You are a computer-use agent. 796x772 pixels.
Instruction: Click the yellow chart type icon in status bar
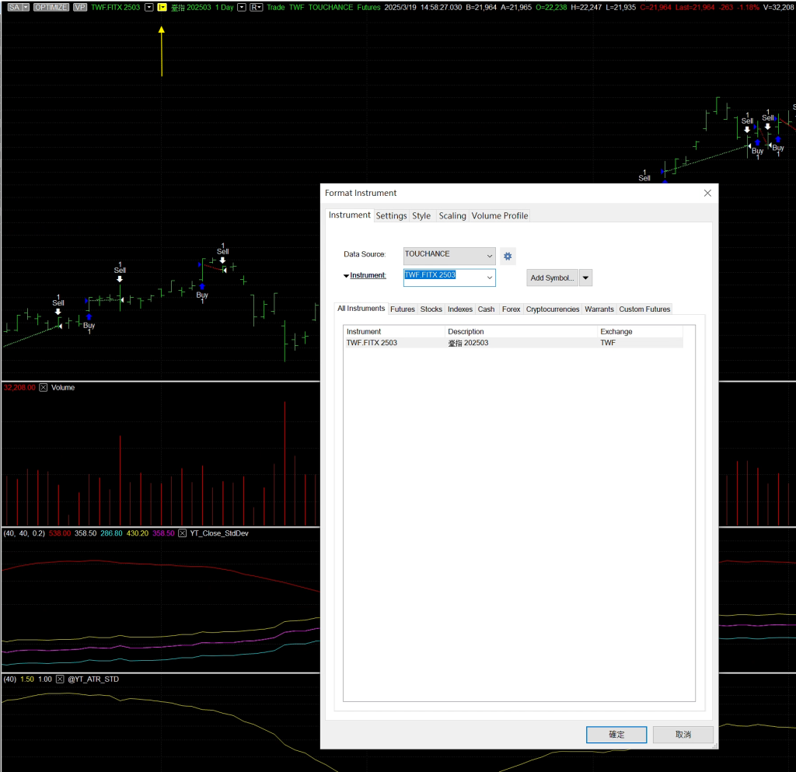click(x=162, y=7)
